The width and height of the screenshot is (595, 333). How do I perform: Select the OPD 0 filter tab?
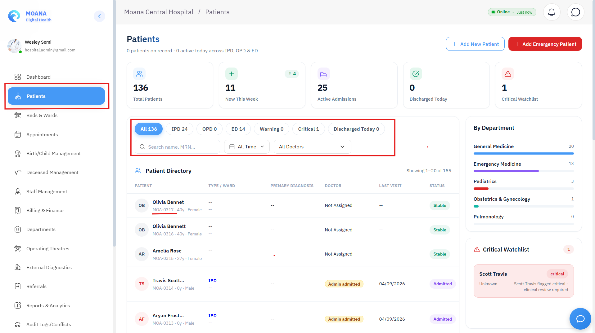click(210, 129)
